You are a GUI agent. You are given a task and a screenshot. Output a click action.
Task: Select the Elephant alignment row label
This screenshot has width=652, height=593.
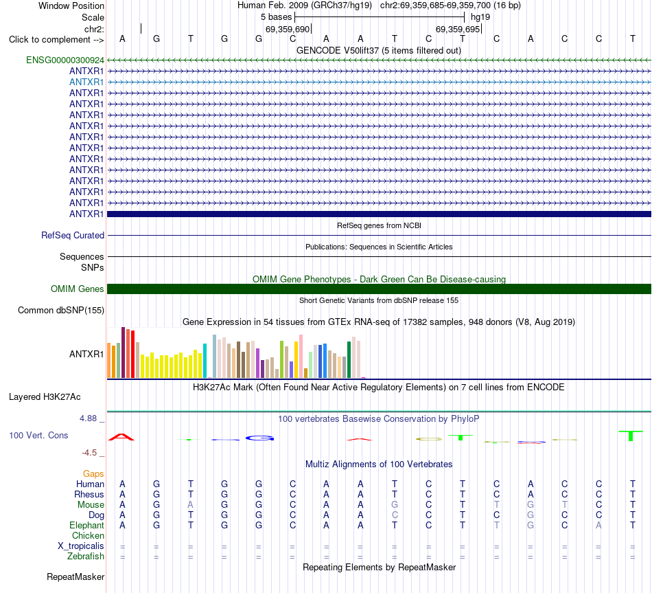pyautogui.click(x=86, y=525)
